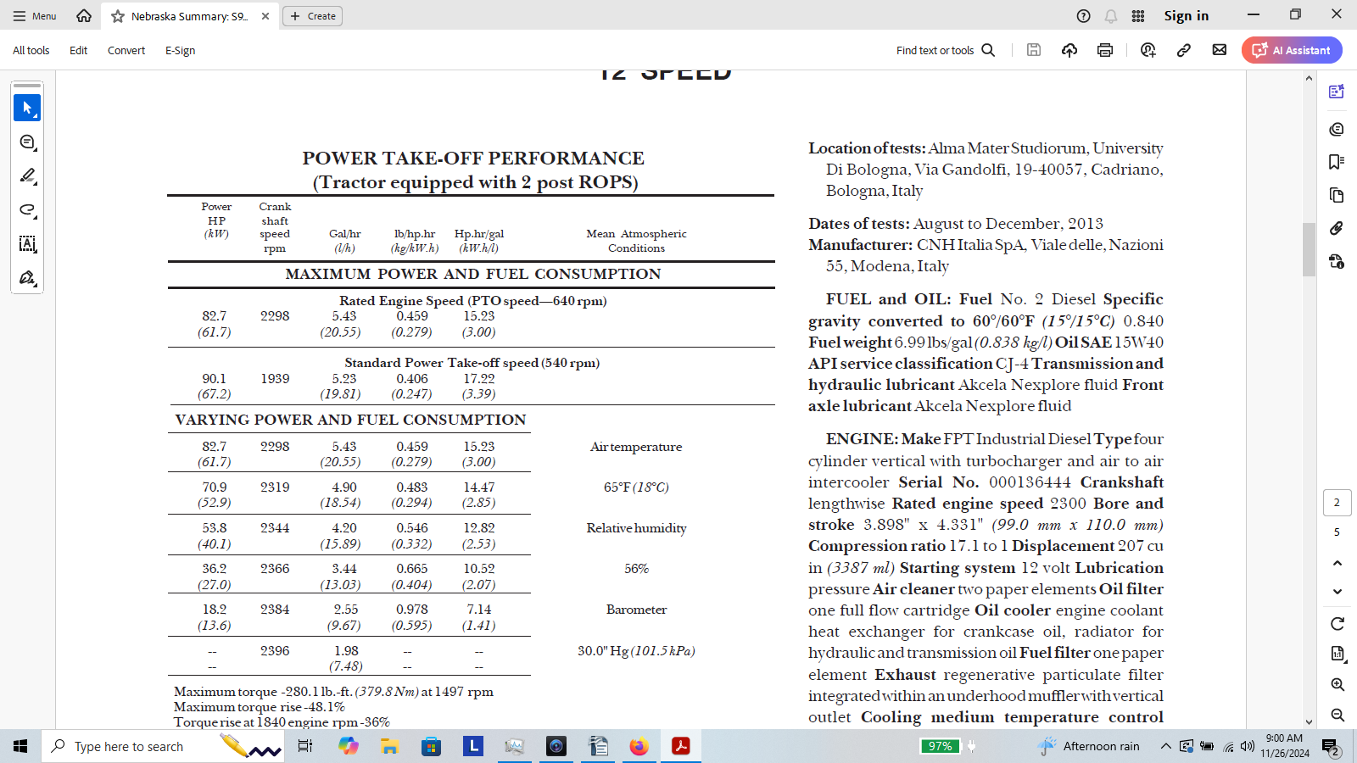
Task: Click the vertical scrollbar thumb
Action: click(1309, 249)
